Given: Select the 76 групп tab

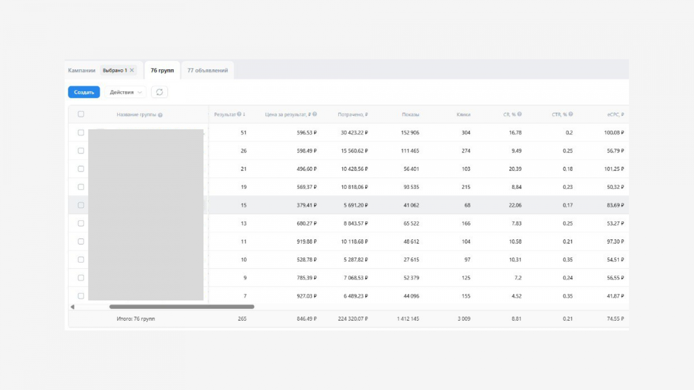Looking at the screenshot, I should (162, 70).
